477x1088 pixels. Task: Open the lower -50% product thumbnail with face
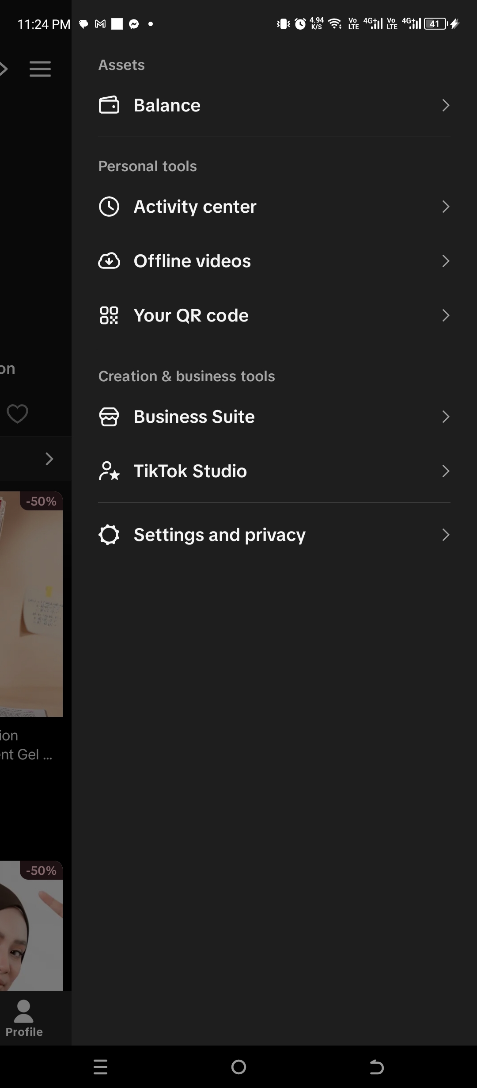31,926
